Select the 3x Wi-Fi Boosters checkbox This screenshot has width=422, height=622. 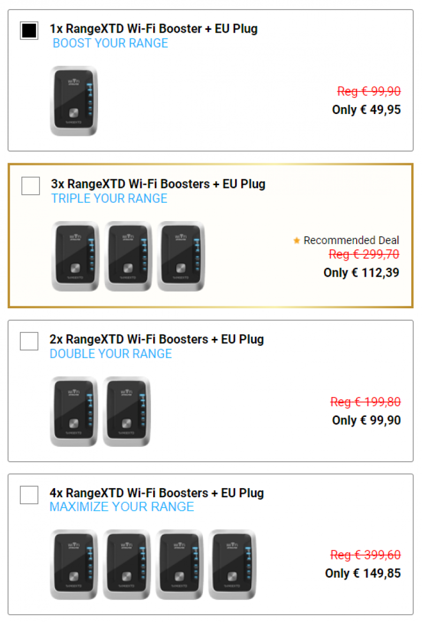pos(31,186)
